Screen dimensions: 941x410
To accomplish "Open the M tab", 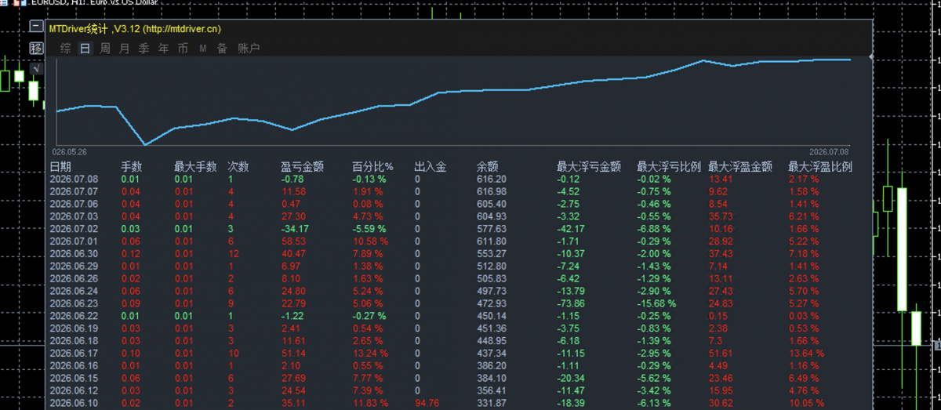I will coord(202,49).
